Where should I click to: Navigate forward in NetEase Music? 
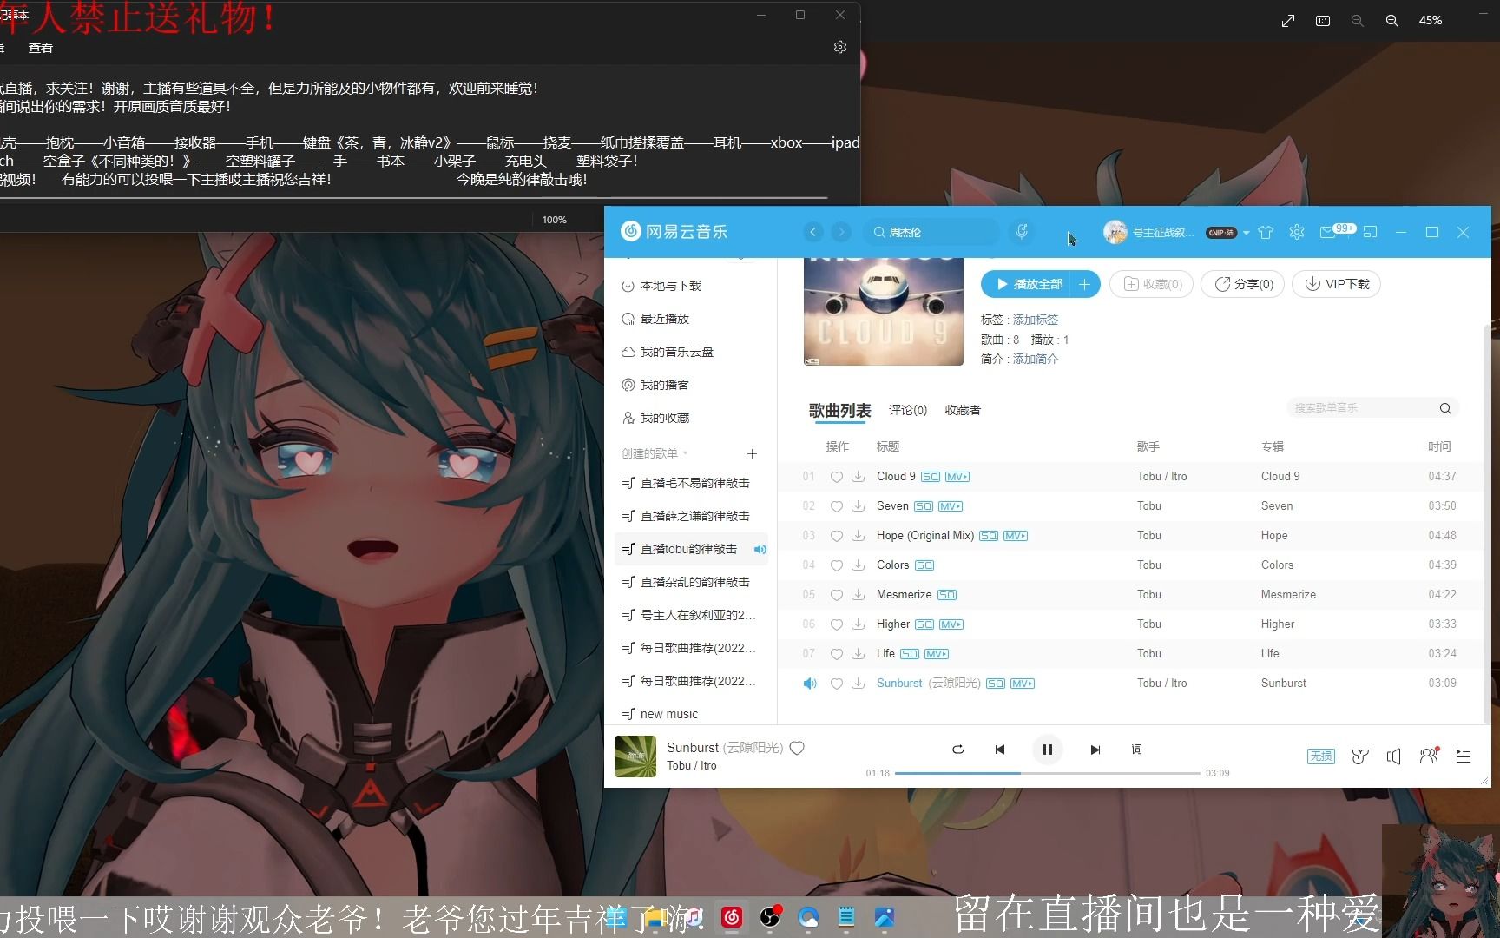(x=841, y=232)
